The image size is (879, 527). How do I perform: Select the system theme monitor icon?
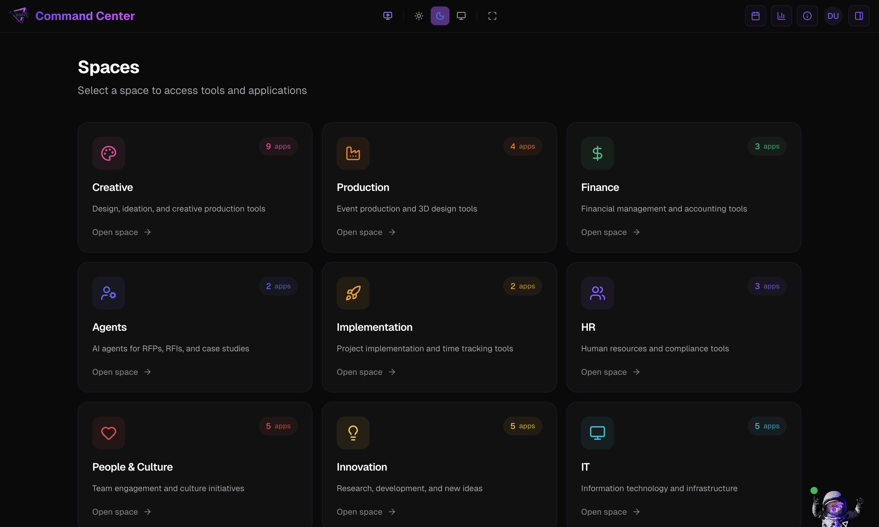click(x=461, y=16)
